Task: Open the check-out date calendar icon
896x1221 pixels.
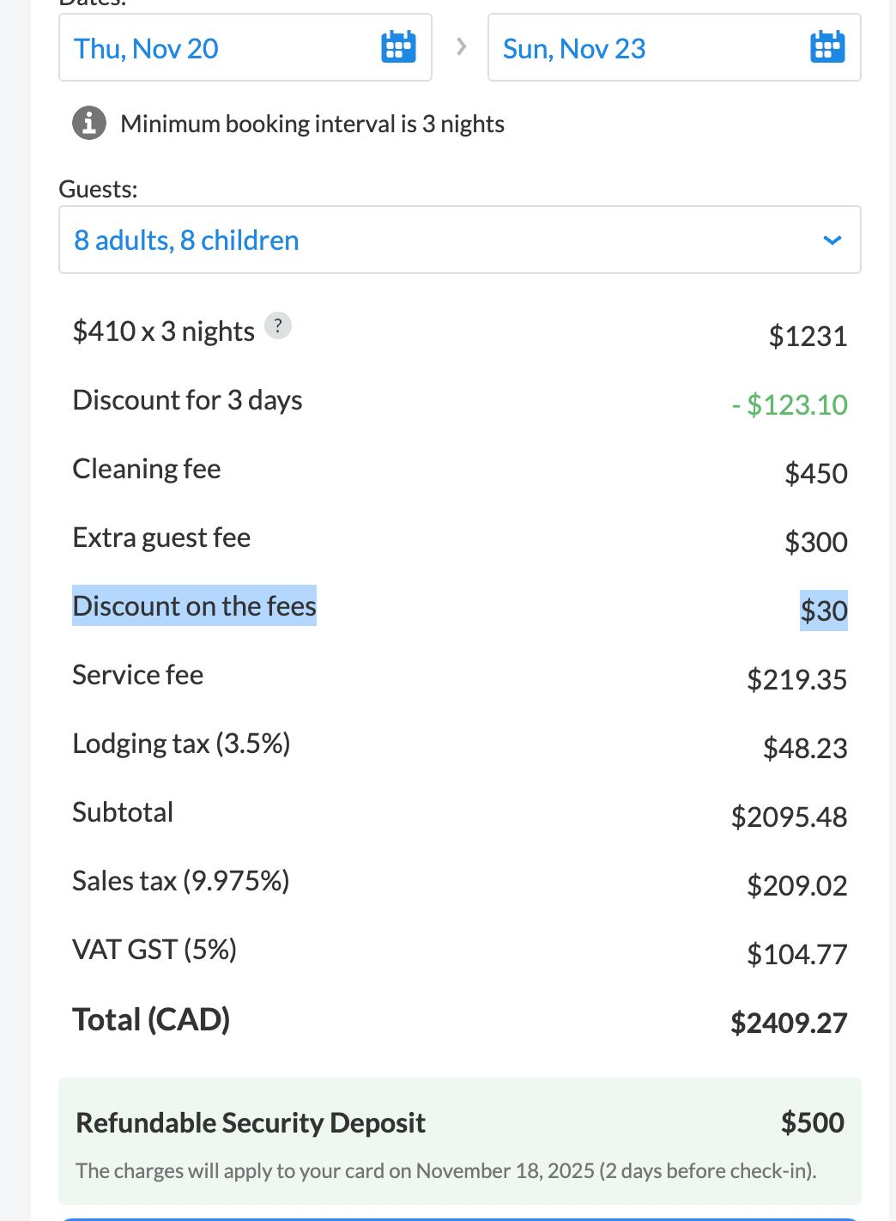Action: point(827,46)
